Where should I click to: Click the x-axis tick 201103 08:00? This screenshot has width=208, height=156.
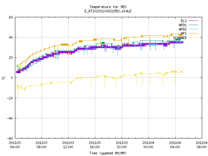point(41,145)
